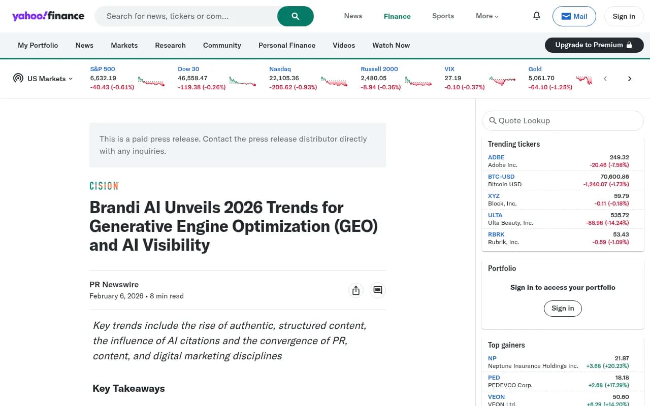Image resolution: width=650 pixels, height=406 pixels.
Task: Click the Yahoo Finance logo
Action: click(48, 16)
